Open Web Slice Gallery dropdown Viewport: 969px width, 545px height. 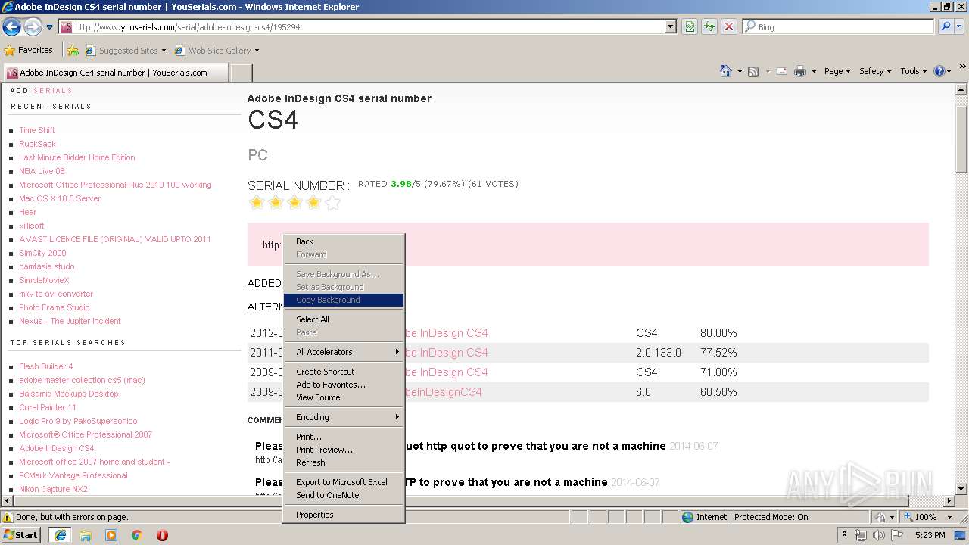(217, 51)
